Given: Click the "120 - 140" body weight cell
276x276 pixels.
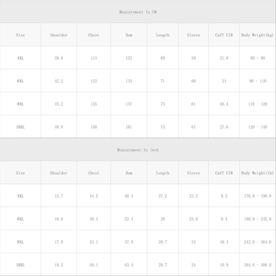Looking at the screenshot, I should (x=258, y=127).
